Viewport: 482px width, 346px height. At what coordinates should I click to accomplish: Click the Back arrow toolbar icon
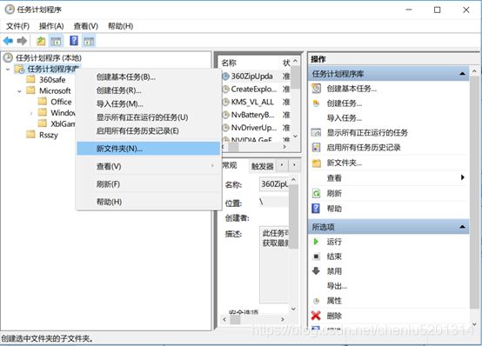8,41
